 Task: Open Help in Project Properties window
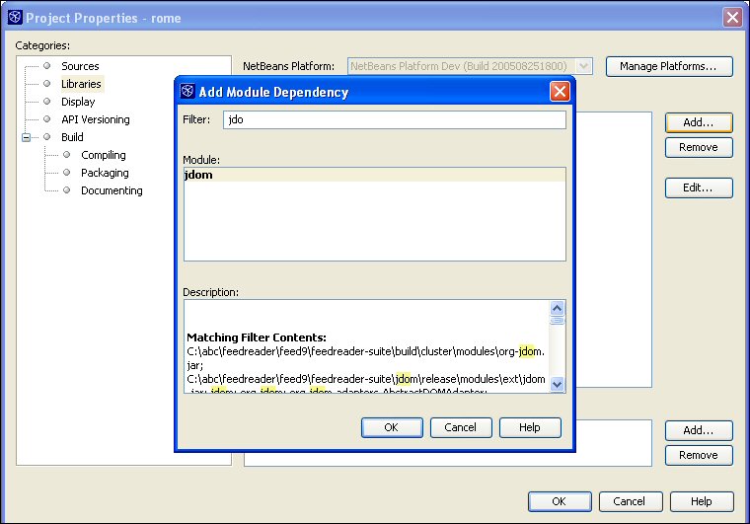(702, 501)
